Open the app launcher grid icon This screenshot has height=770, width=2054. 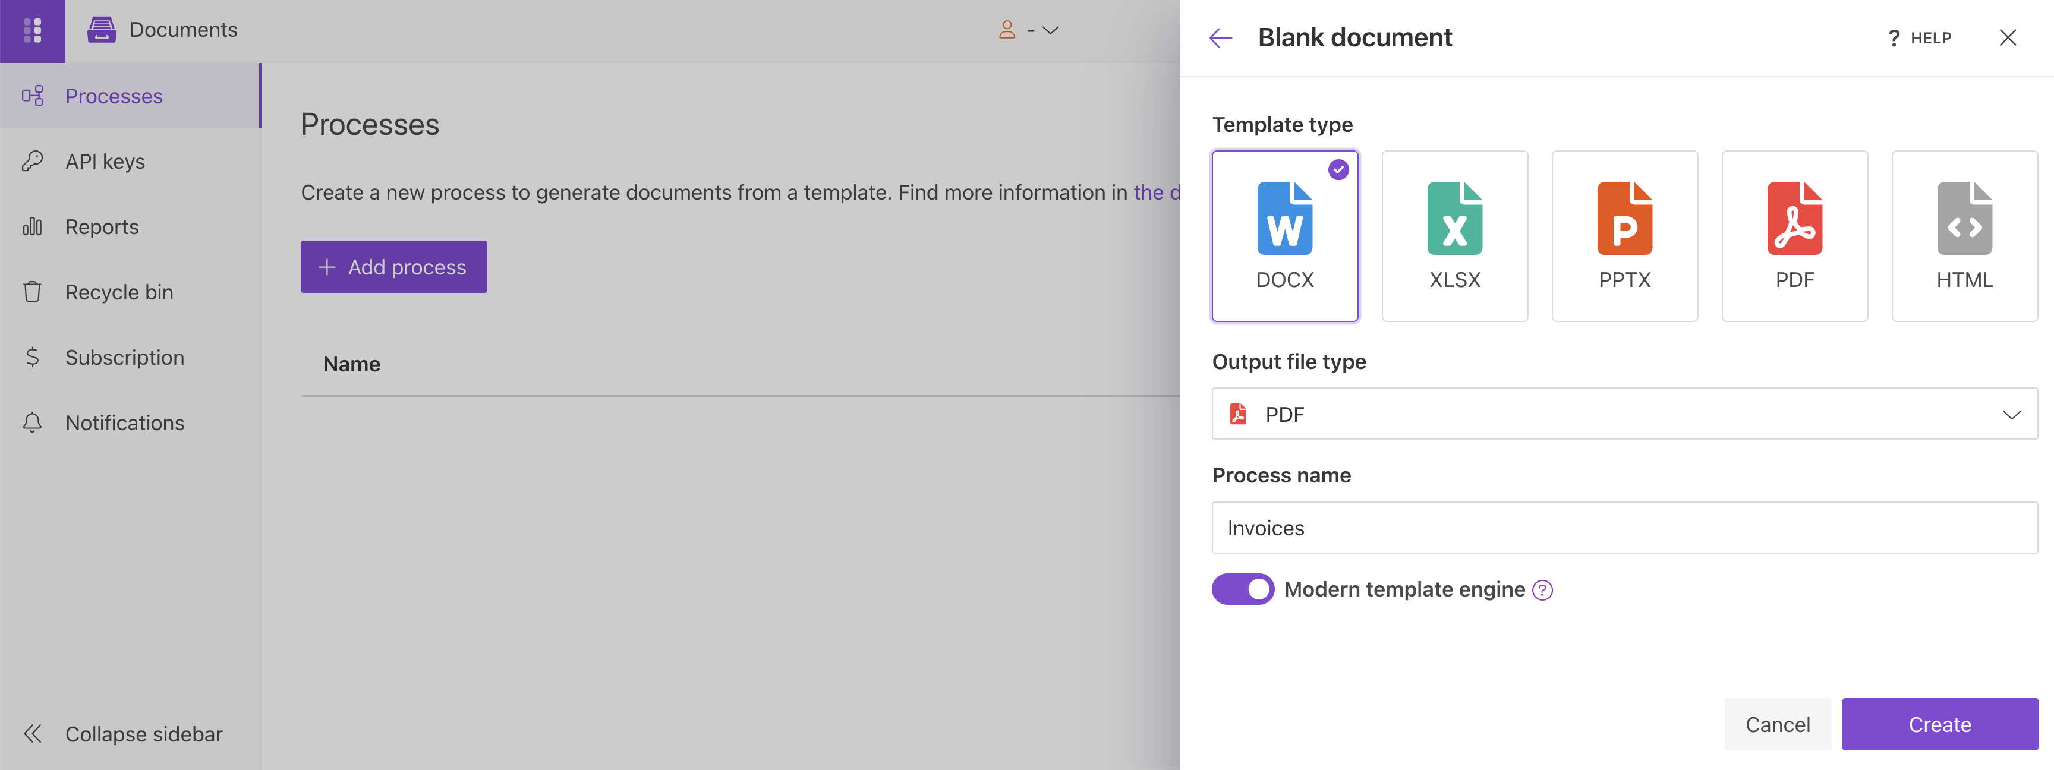pos(33,30)
